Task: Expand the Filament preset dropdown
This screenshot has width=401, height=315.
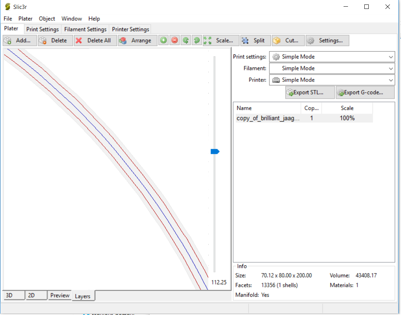Action: coord(332,68)
